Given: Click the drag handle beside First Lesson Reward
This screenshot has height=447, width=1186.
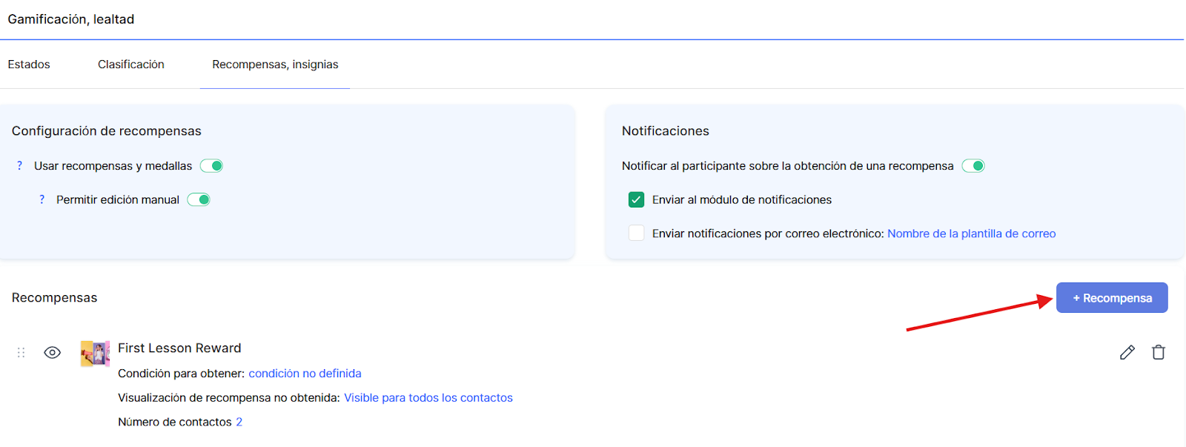Looking at the screenshot, I should point(21,353).
